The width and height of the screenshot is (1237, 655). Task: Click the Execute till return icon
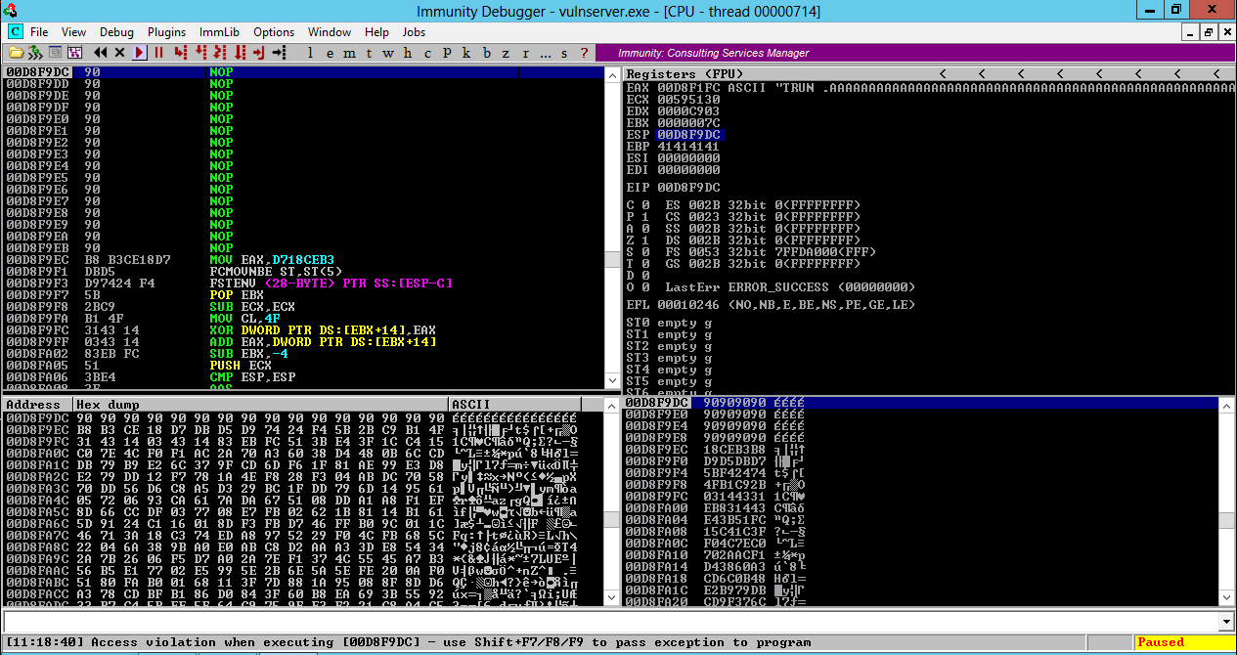[x=259, y=52]
